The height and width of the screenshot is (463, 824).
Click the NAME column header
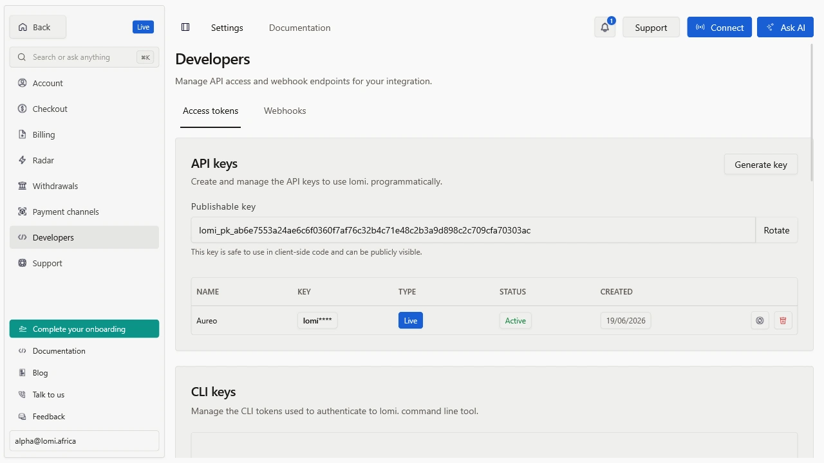point(208,292)
